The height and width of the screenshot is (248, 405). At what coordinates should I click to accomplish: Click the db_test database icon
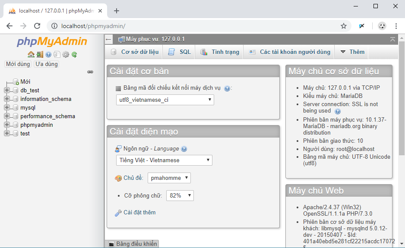(x=16, y=90)
